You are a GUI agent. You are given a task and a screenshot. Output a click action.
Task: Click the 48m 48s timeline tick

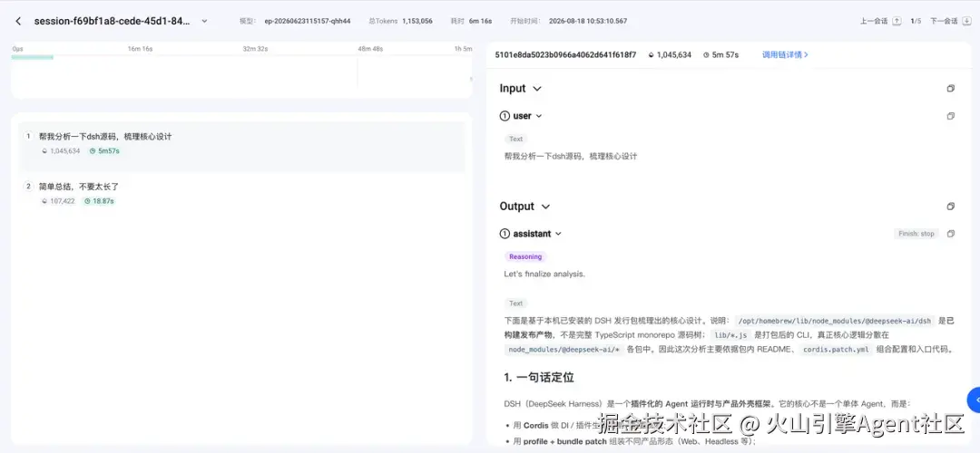point(370,49)
